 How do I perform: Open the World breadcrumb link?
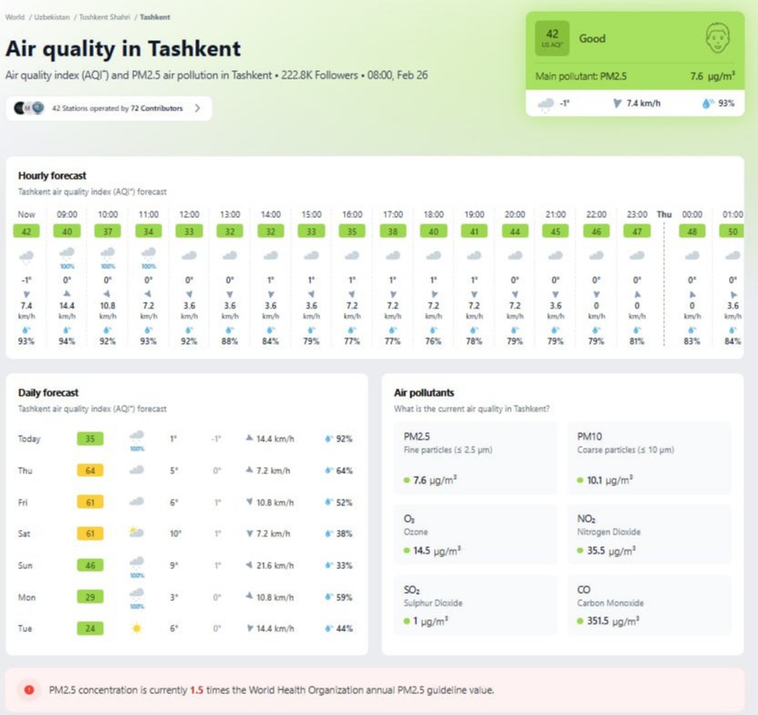coord(15,17)
